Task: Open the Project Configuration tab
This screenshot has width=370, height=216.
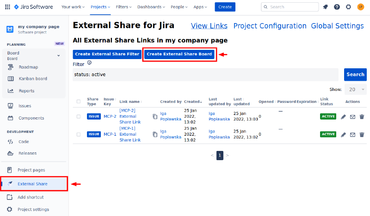Action: tap(270, 26)
